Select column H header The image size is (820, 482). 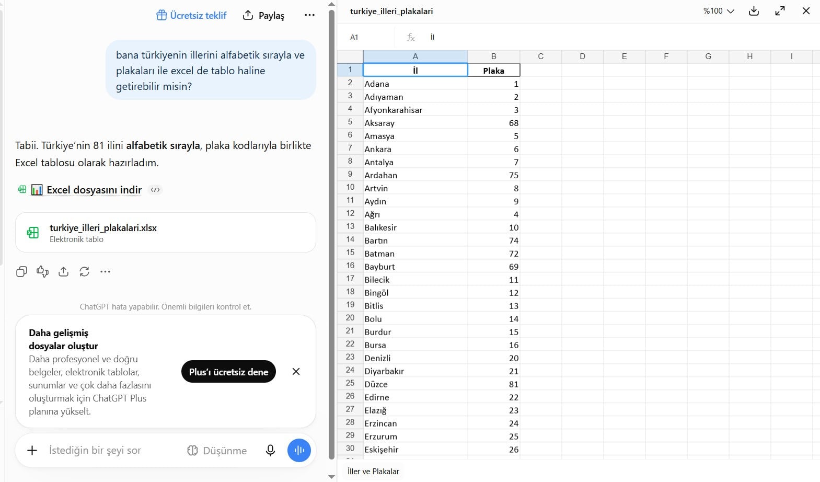click(749, 56)
